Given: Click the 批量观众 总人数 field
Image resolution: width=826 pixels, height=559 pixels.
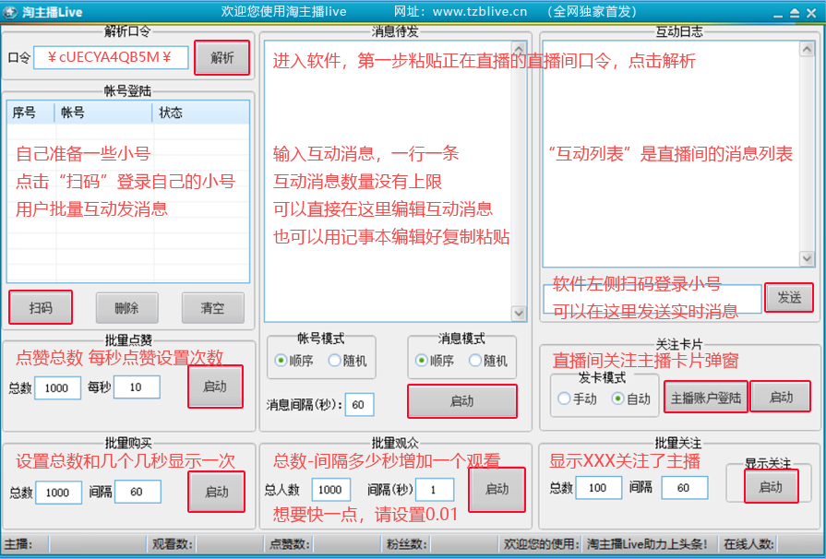Looking at the screenshot, I should pos(330,490).
